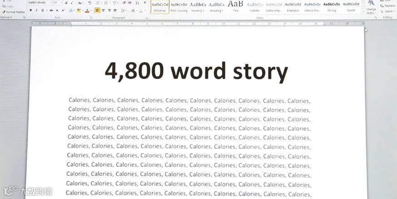The width and height of the screenshot is (397, 199).
Task: Apply the Normal style
Action: (160, 7)
